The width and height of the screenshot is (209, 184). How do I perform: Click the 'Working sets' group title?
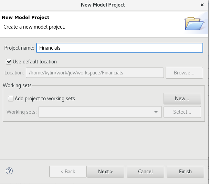[17, 85]
